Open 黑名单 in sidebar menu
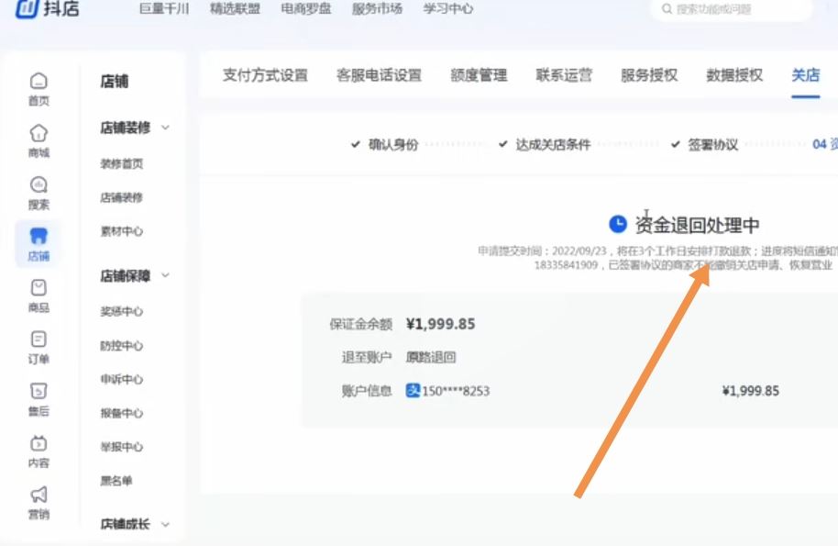Image resolution: width=838 pixels, height=546 pixels. (116, 481)
